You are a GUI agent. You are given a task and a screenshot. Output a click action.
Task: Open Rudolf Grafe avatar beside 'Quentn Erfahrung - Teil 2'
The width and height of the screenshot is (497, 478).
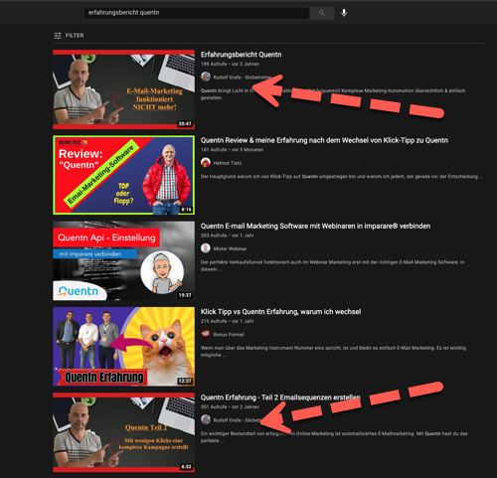206,419
